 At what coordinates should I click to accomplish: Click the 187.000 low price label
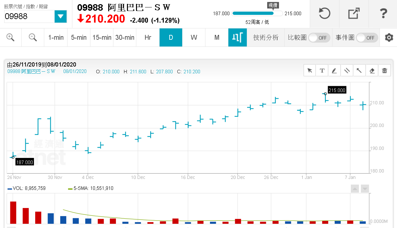tap(25, 162)
